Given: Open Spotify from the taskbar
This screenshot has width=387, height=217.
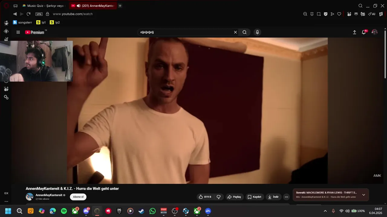Looking at the screenshot, I should [x=64, y=211].
